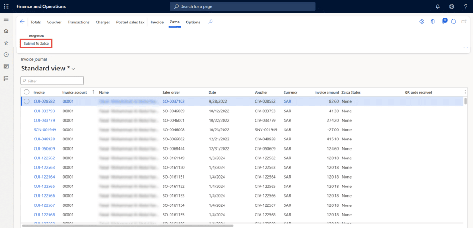Open Workspaces icon in sidebar
Viewport: 473px width, 228px height.
pyautogui.click(x=6, y=66)
